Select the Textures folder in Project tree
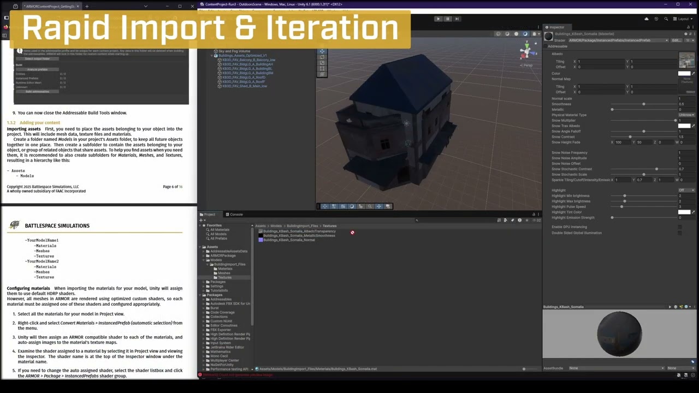 pyautogui.click(x=224, y=277)
